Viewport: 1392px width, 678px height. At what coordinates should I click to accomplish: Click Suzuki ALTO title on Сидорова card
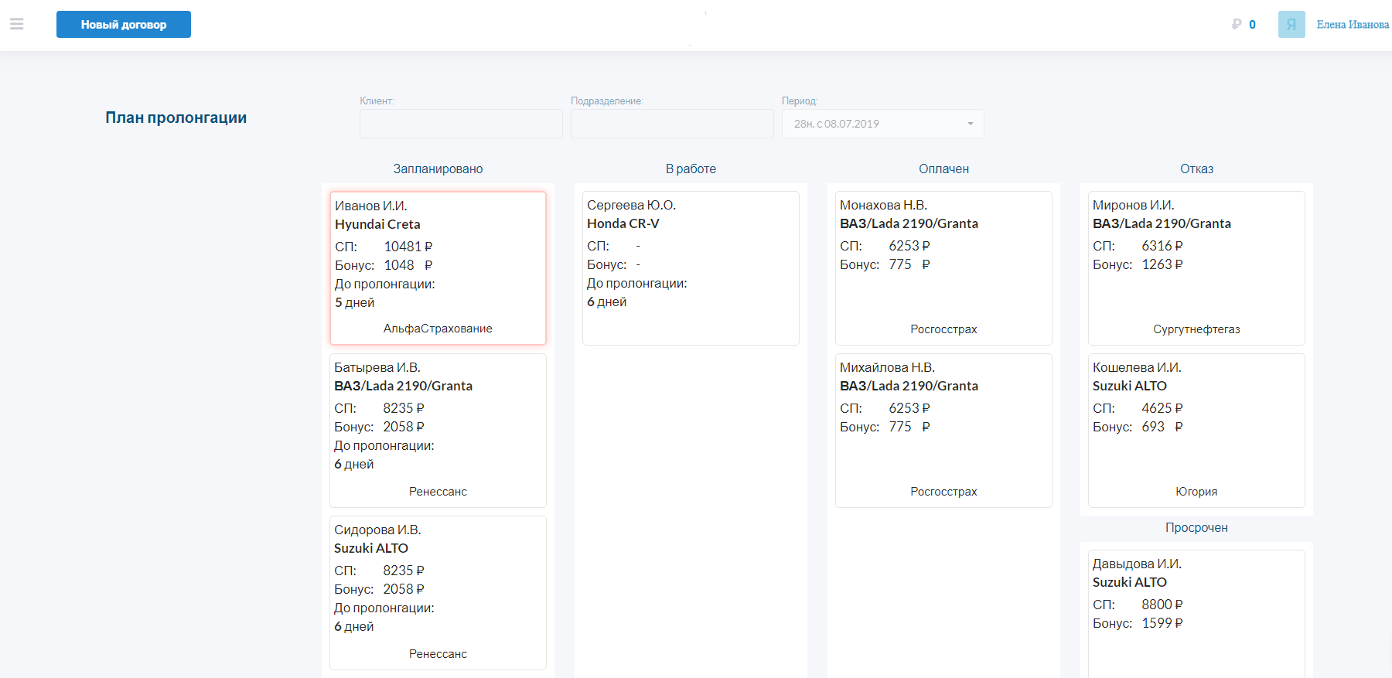371,548
